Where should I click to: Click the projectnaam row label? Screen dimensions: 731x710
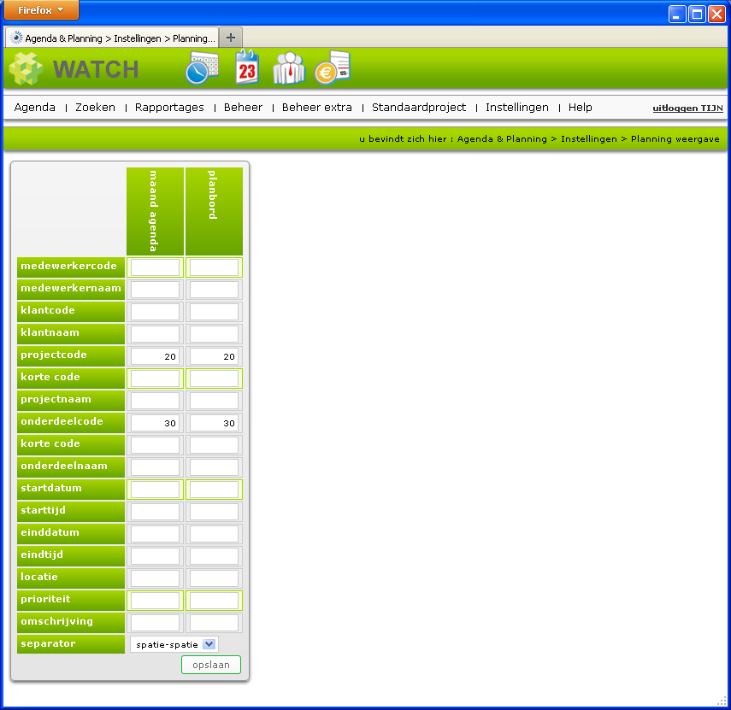(71, 400)
